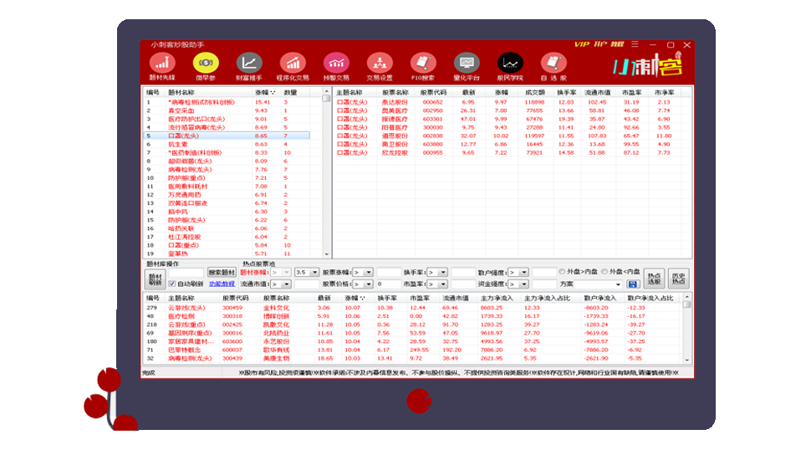Select topic row 防护服(重点)

(x=227, y=178)
